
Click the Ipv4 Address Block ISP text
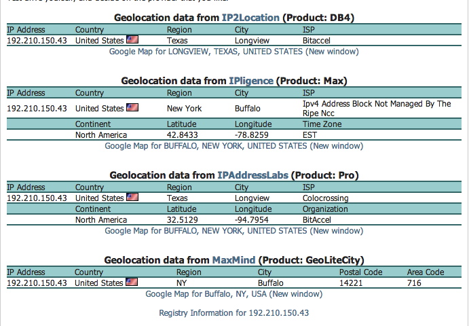(377, 109)
